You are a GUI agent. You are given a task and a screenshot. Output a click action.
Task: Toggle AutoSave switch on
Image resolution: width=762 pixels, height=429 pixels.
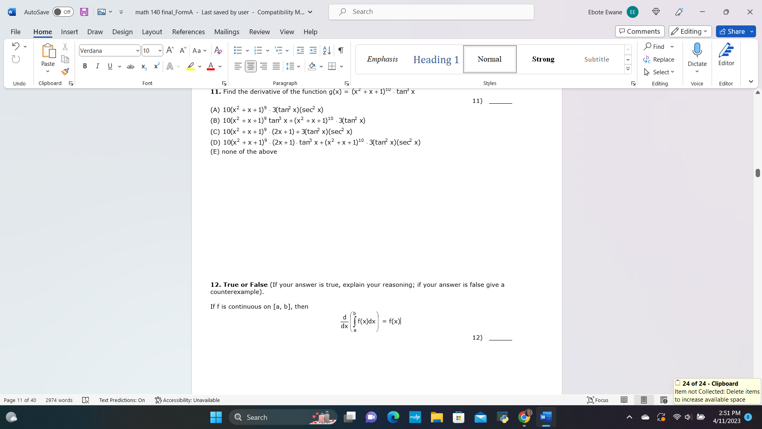(63, 12)
